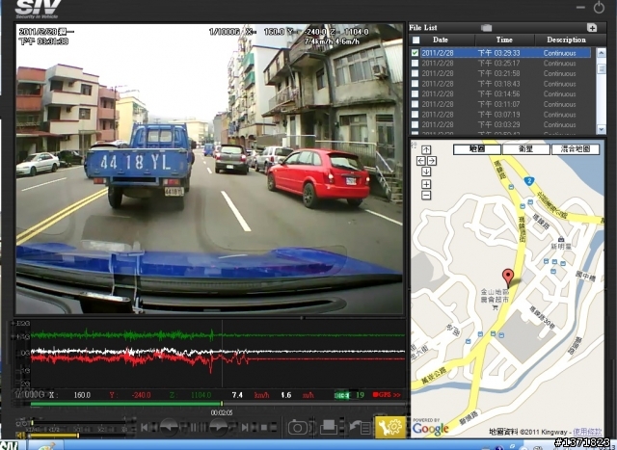Switch to the 混合地圖 hybrid map tab
The image size is (617, 450).
click(x=576, y=149)
